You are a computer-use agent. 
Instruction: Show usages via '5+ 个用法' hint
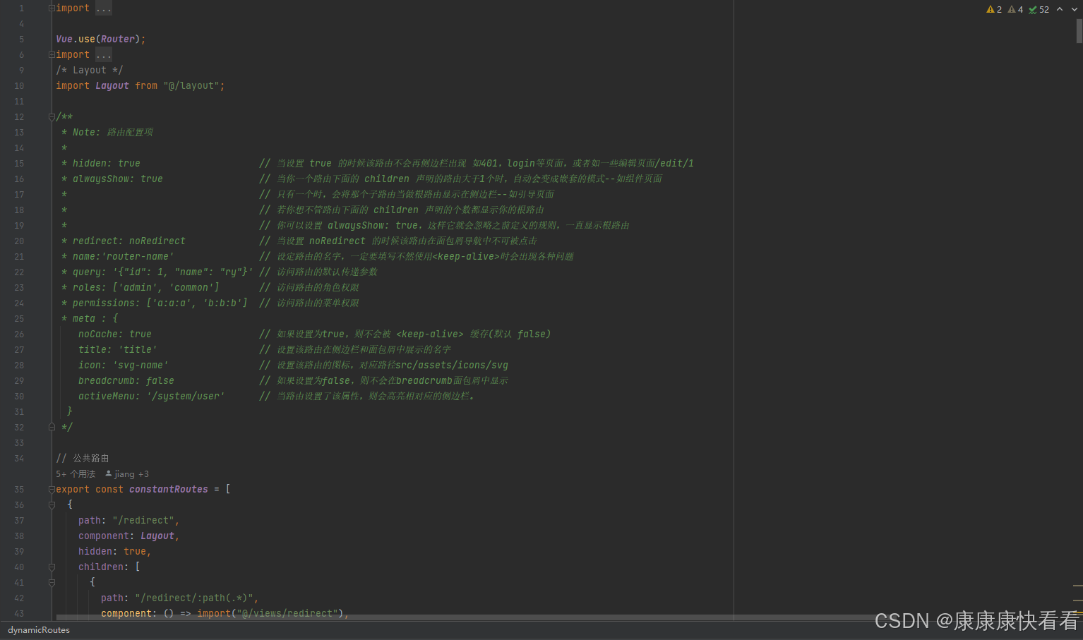coord(76,474)
